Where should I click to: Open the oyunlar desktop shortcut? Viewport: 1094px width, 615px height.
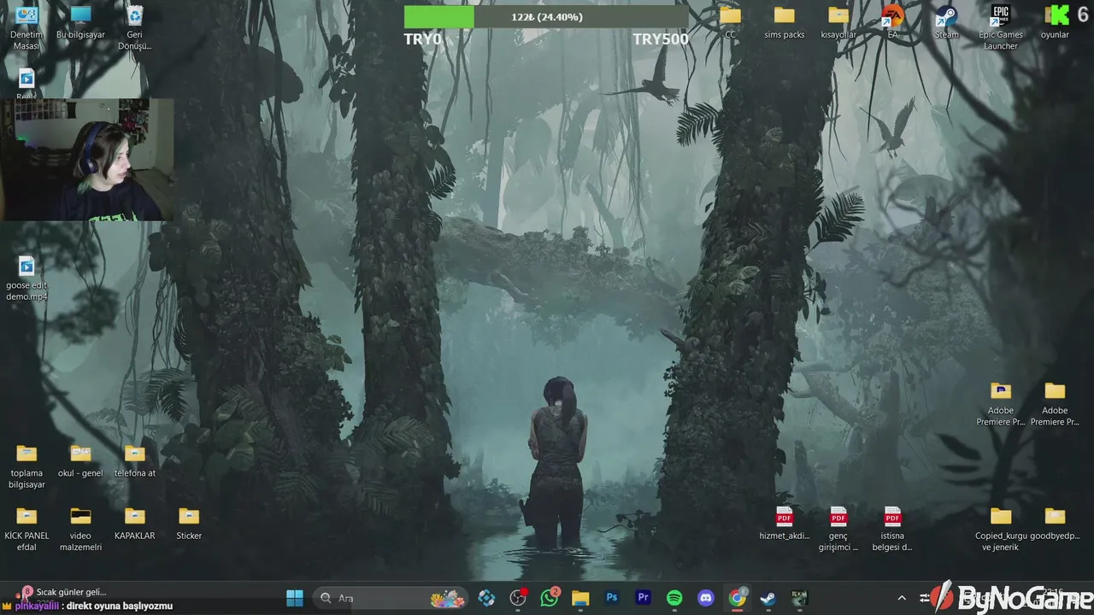coord(1055,23)
